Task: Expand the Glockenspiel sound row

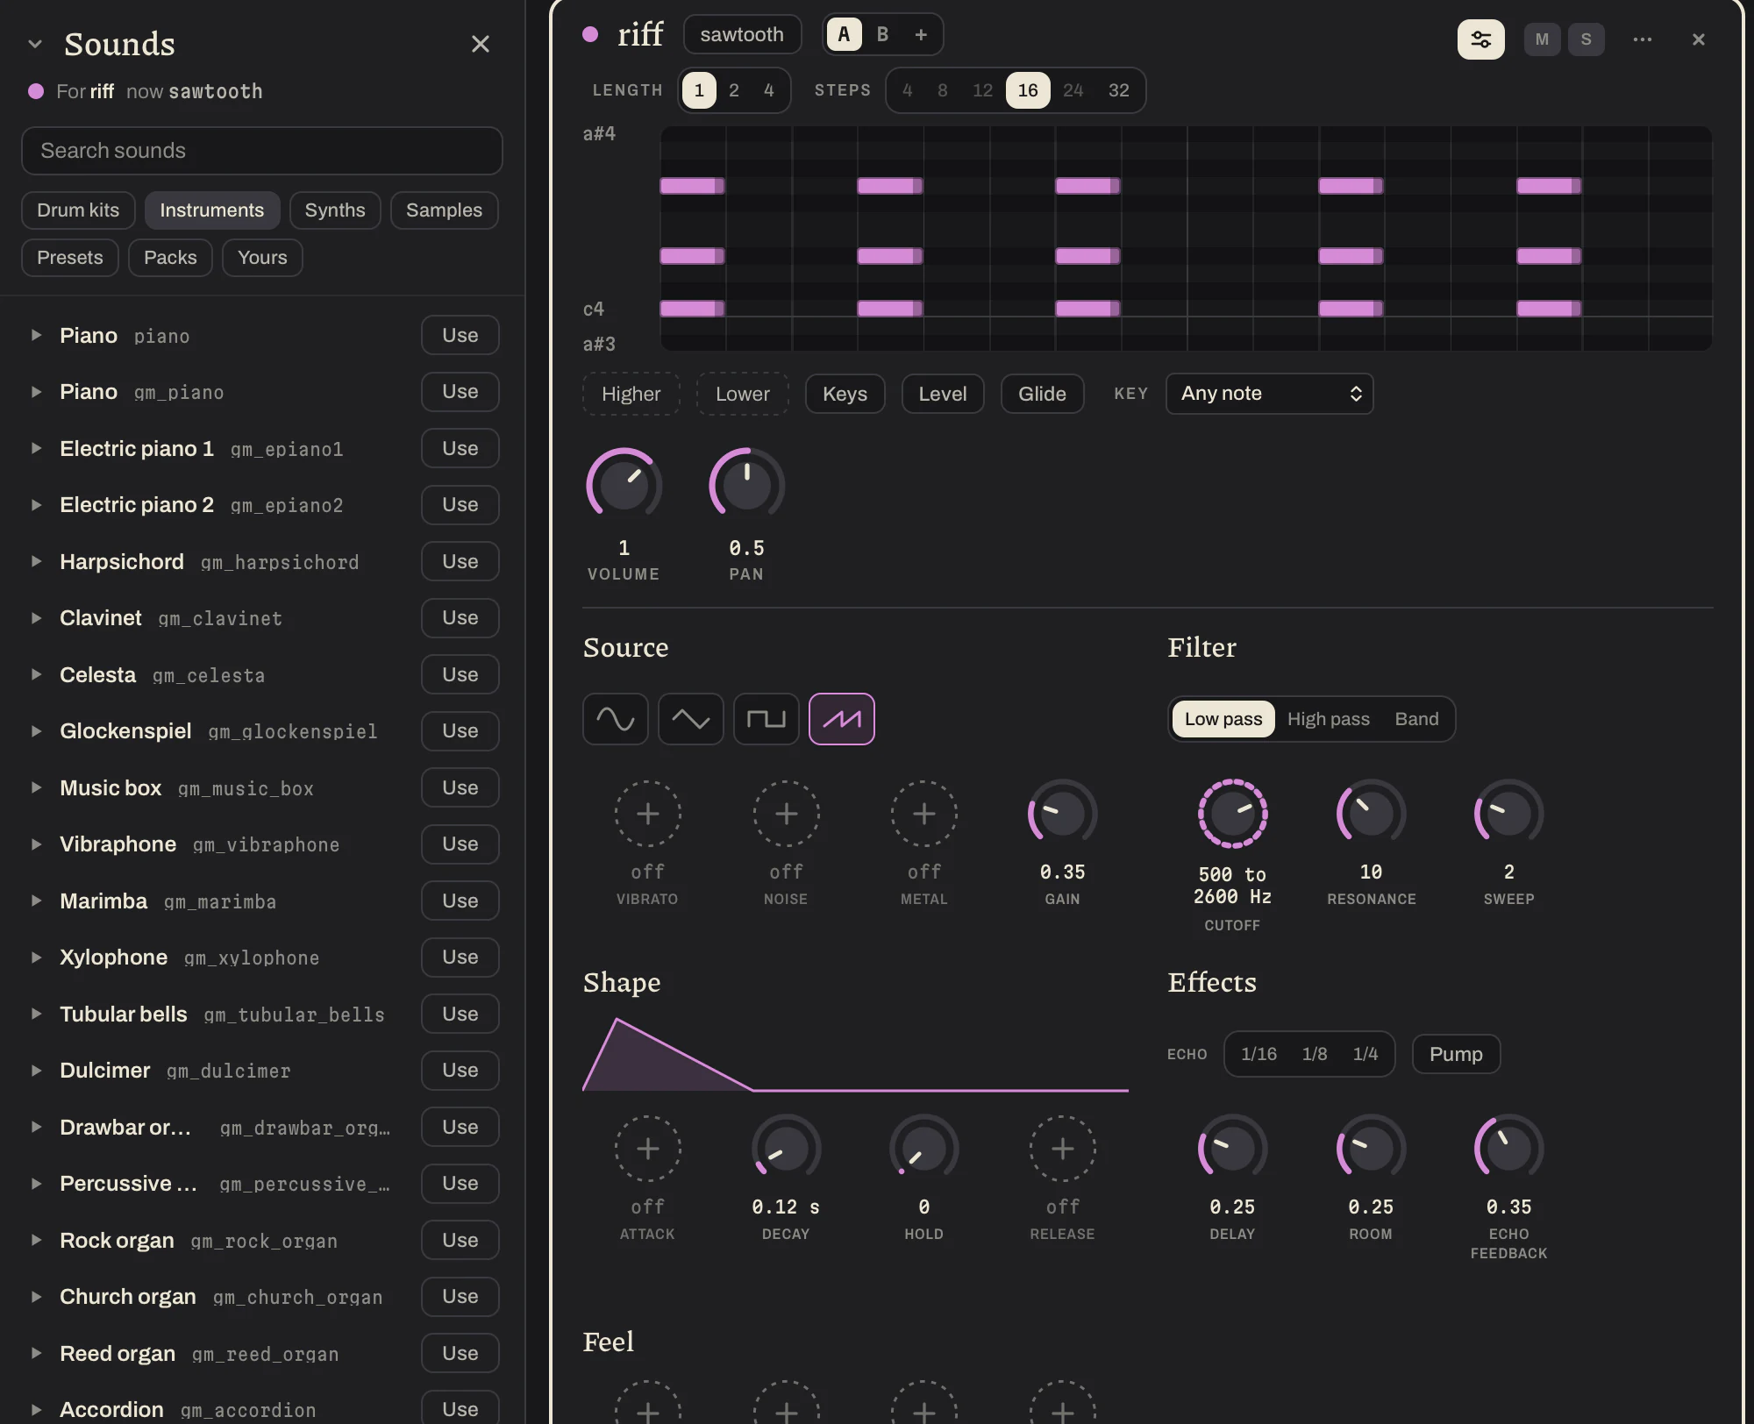Action: point(36,731)
